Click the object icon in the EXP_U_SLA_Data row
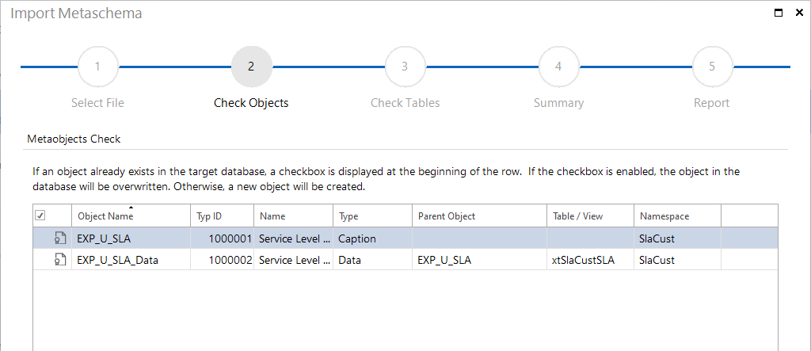 (x=60, y=260)
